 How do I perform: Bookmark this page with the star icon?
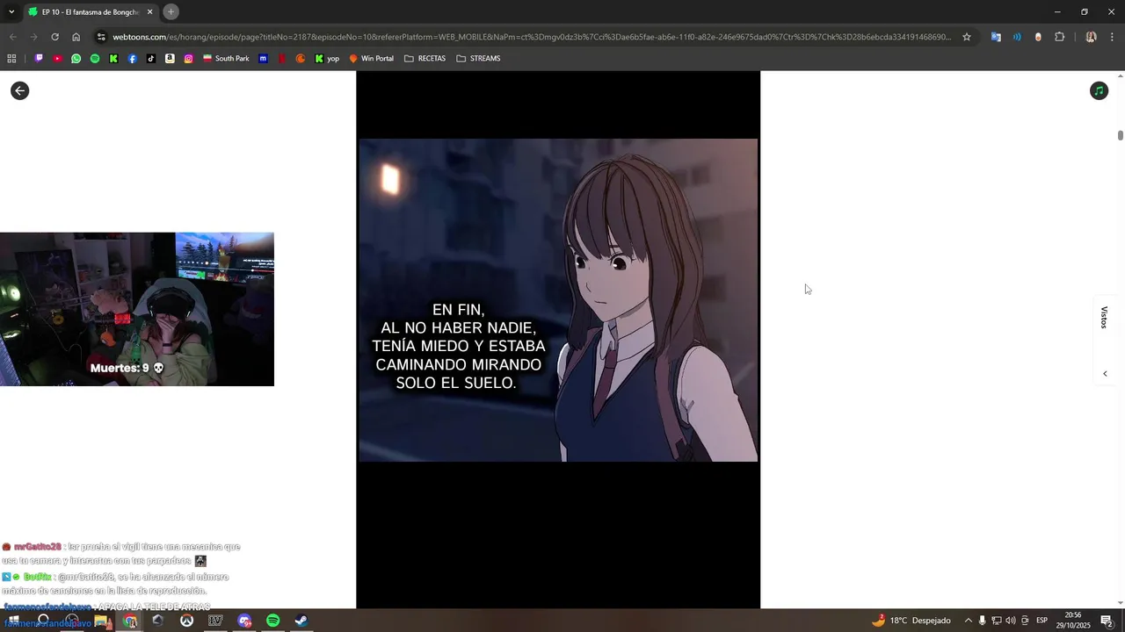point(967,37)
